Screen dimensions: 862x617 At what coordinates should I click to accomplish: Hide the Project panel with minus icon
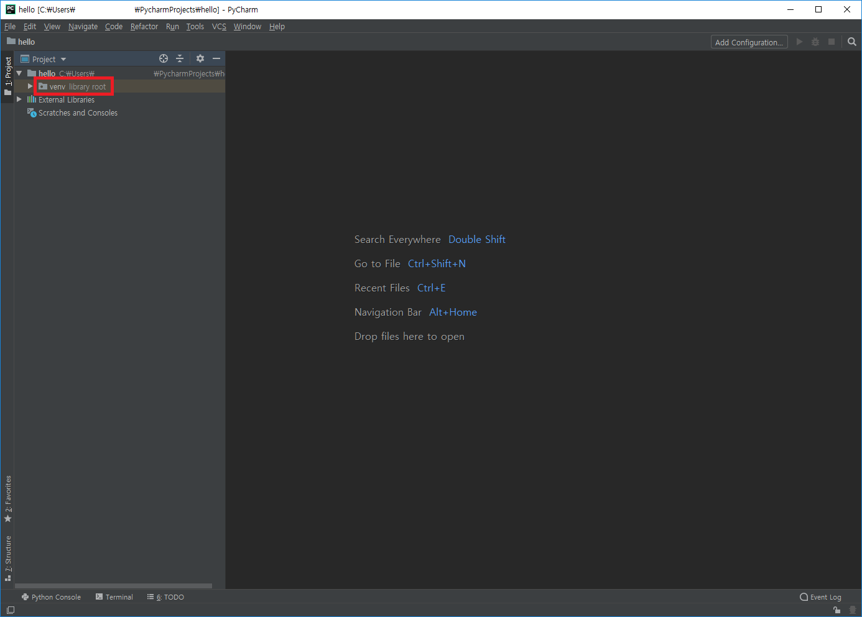[216, 58]
